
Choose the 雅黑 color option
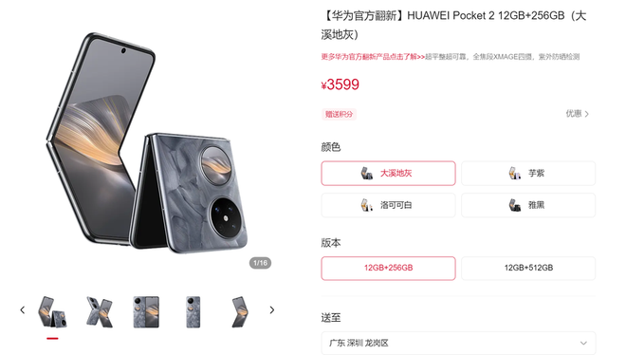[x=528, y=205]
